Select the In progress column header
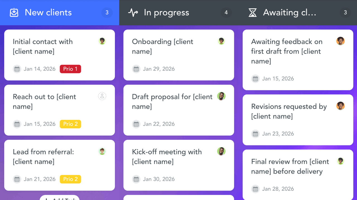 point(167,12)
